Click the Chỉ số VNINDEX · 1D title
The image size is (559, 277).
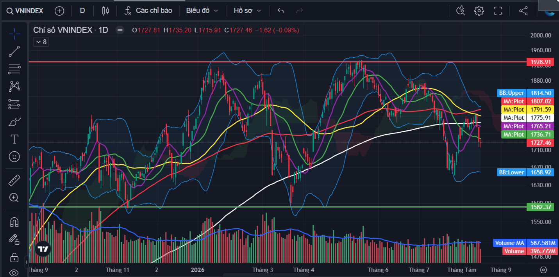tap(71, 30)
